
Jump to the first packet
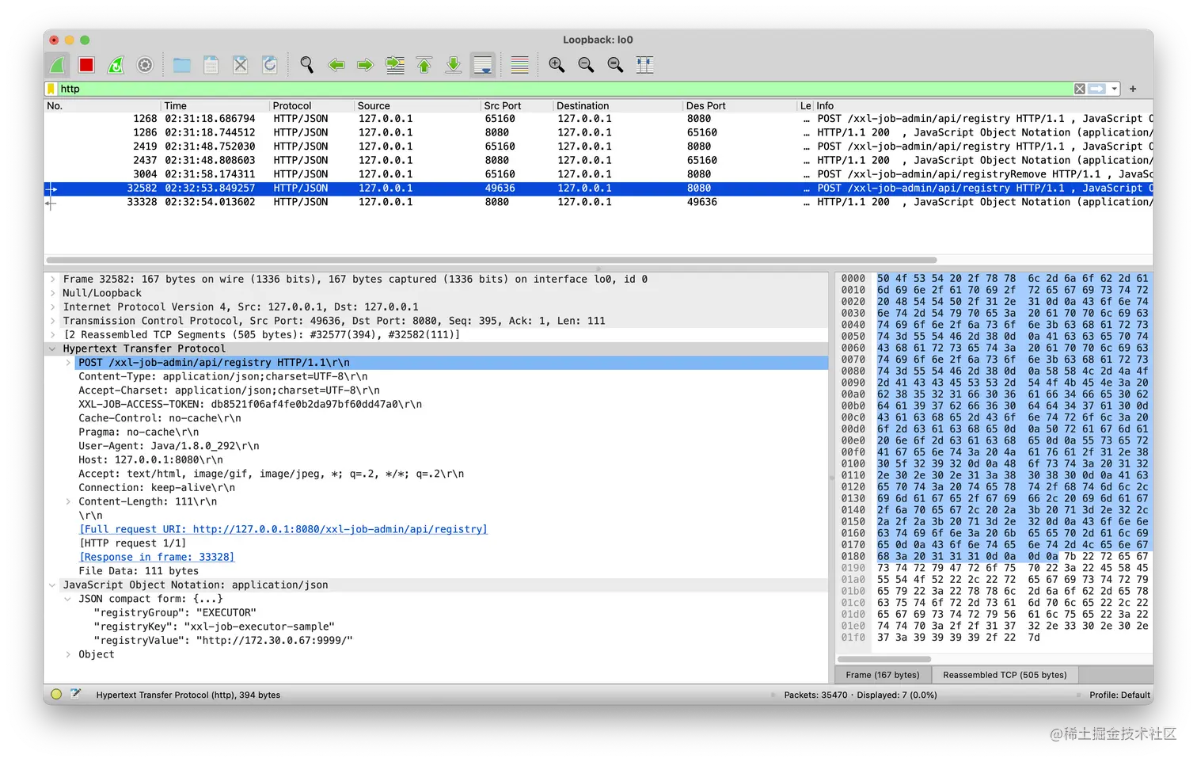pyautogui.click(x=424, y=65)
